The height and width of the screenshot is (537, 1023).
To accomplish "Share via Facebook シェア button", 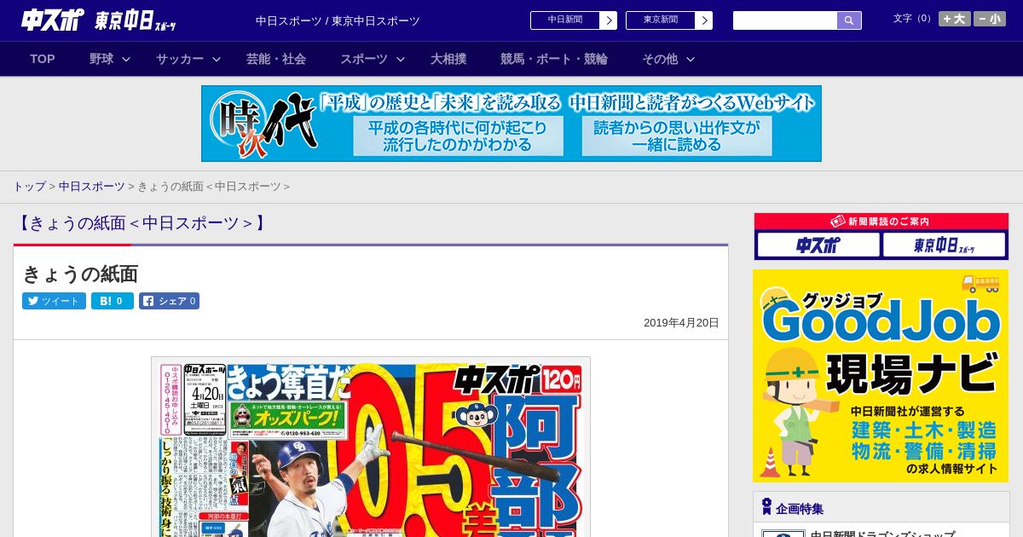I will 169,301.
